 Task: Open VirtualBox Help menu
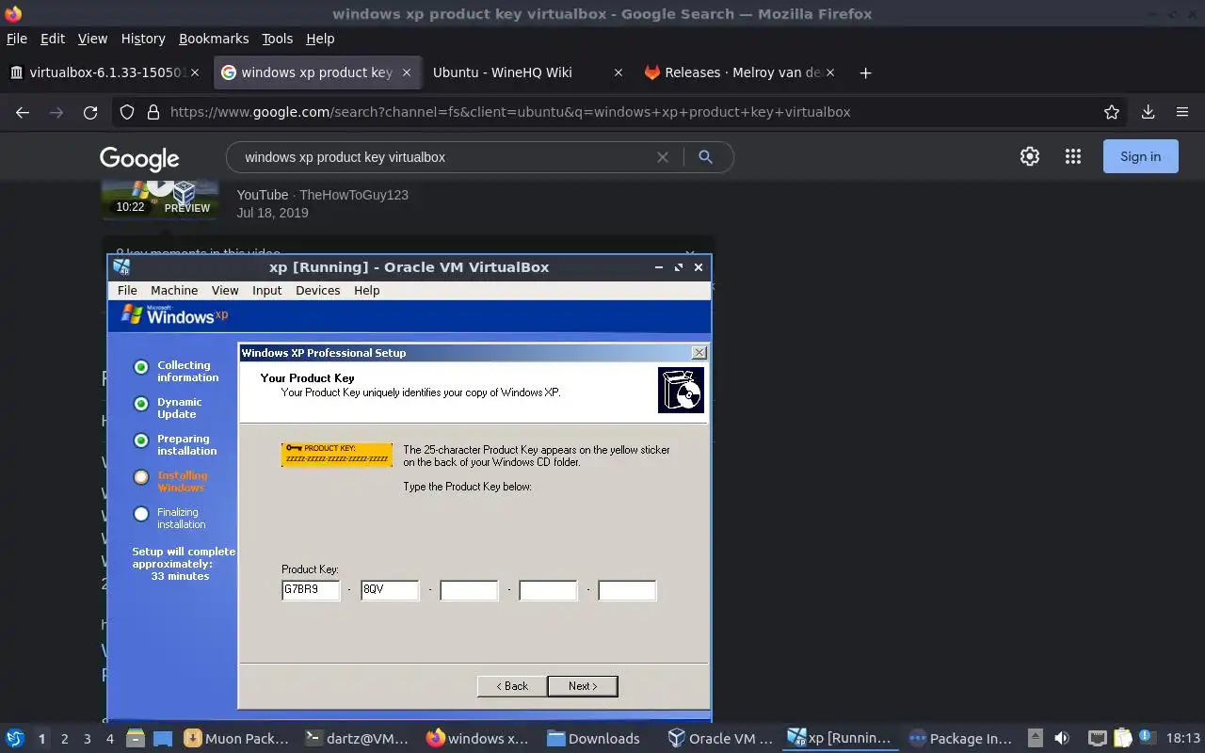367,291
